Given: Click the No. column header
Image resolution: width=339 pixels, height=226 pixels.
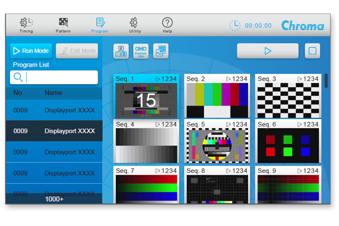Looking at the screenshot, I should pyautogui.click(x=19, y=93).
